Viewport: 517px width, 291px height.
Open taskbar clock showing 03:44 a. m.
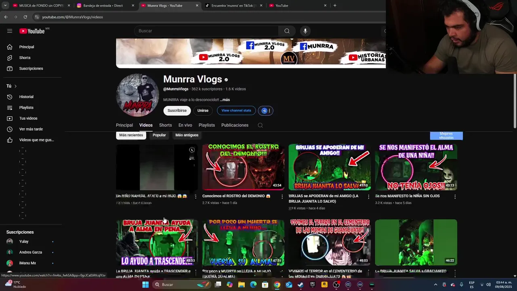pos(504,285)
